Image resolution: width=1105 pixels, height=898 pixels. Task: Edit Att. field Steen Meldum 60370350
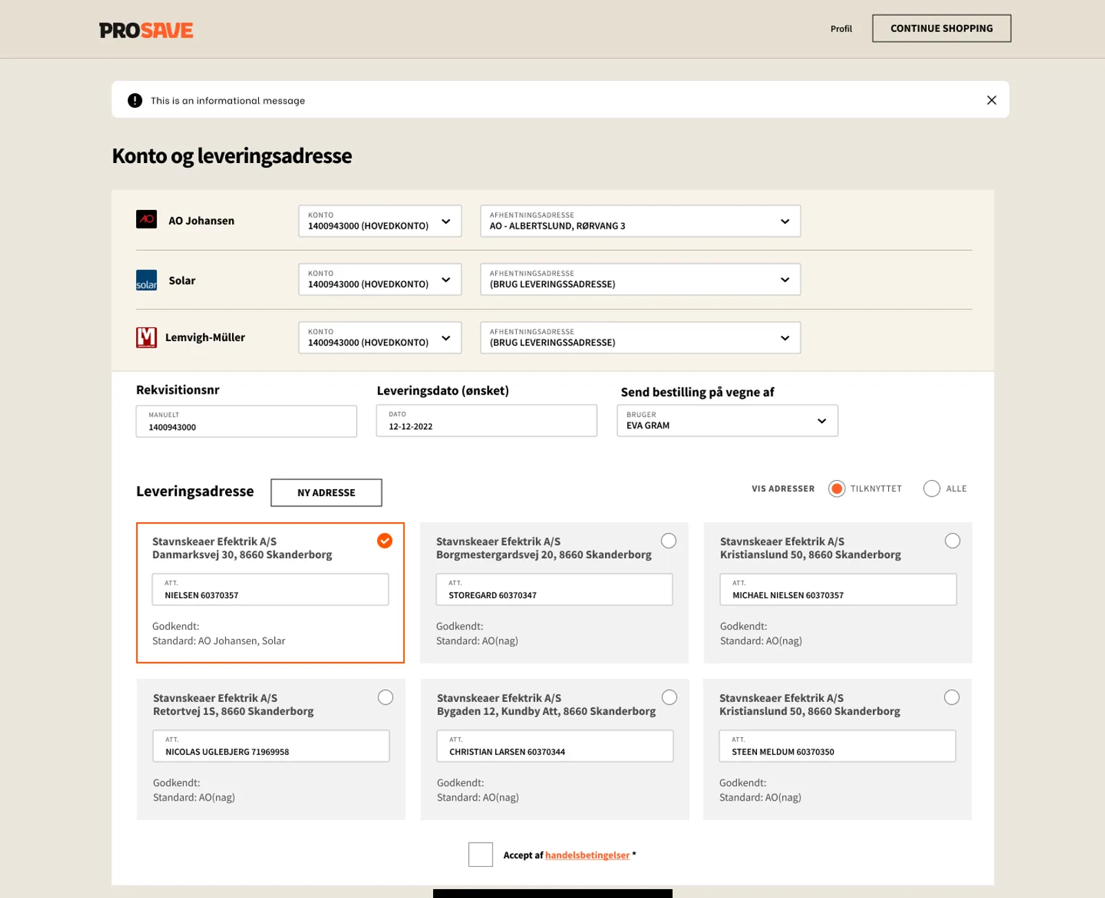(838, 746)
